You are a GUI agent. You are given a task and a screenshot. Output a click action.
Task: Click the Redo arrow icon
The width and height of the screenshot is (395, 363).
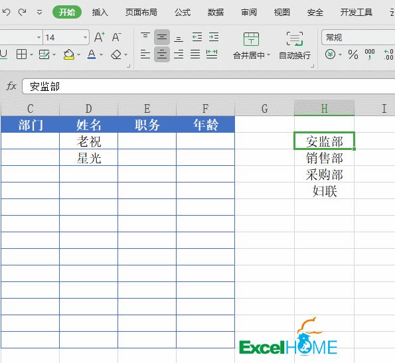[23, 12]
